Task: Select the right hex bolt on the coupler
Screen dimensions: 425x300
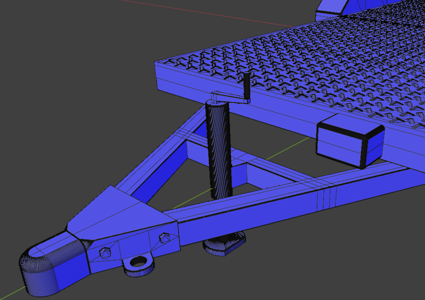Action: point(165,238)
